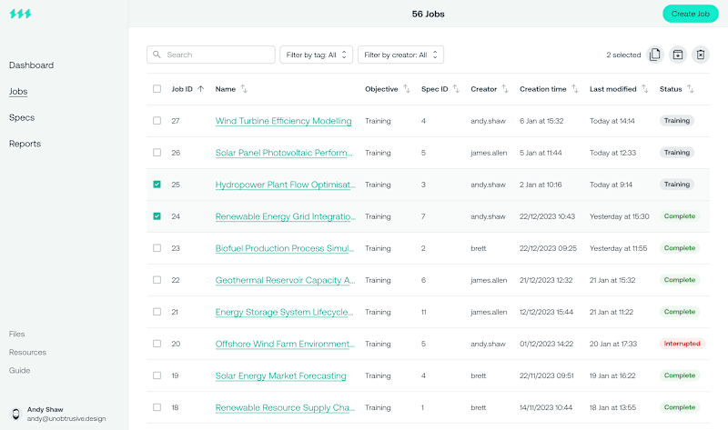Go to Dashboard in the sidebar
Screen dimensions: 728x430
point(31,65)
